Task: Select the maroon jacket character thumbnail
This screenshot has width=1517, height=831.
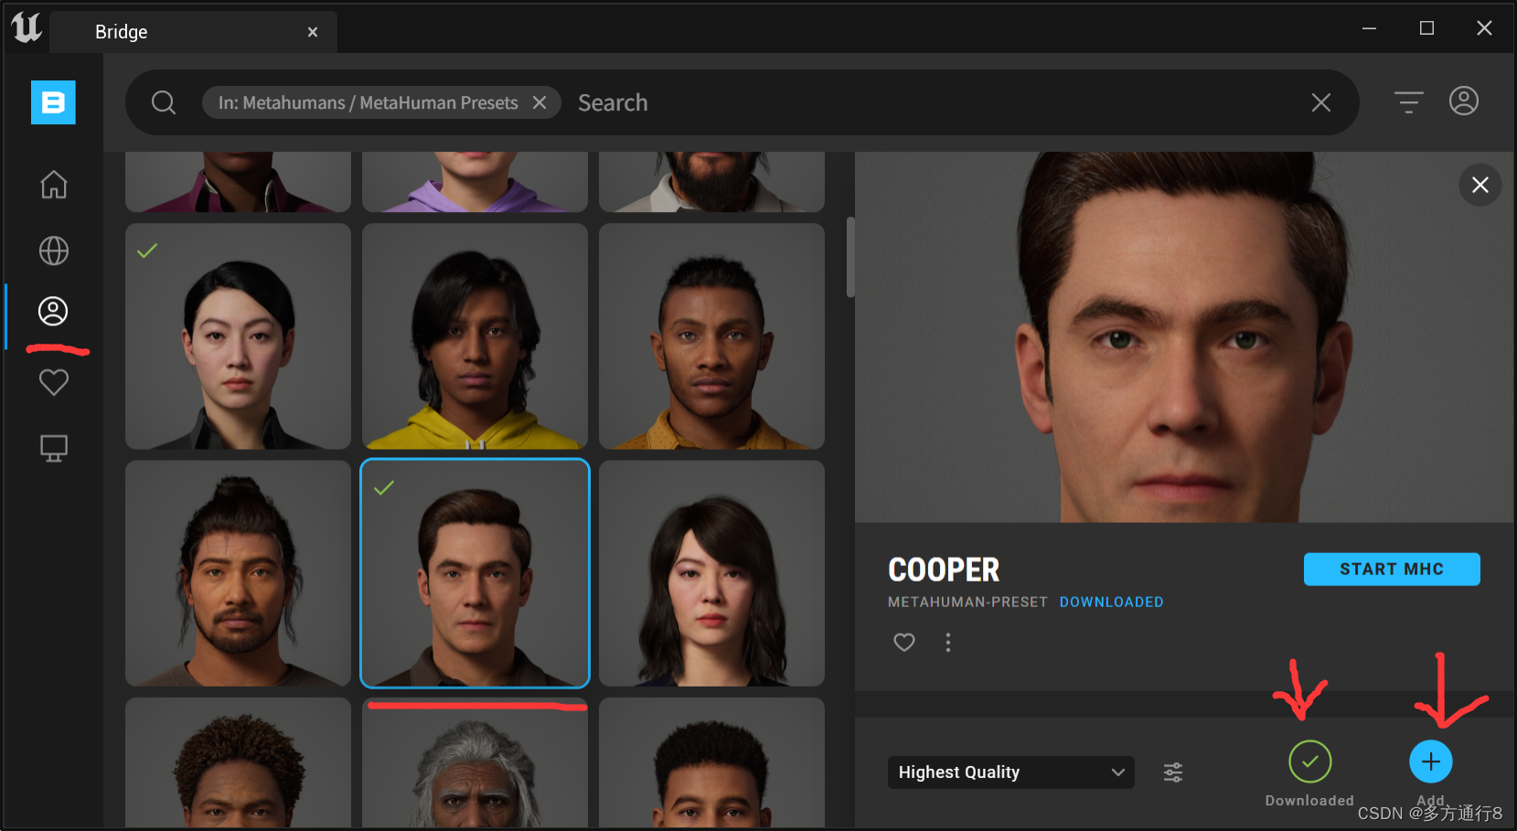Action: pos(238,182)
